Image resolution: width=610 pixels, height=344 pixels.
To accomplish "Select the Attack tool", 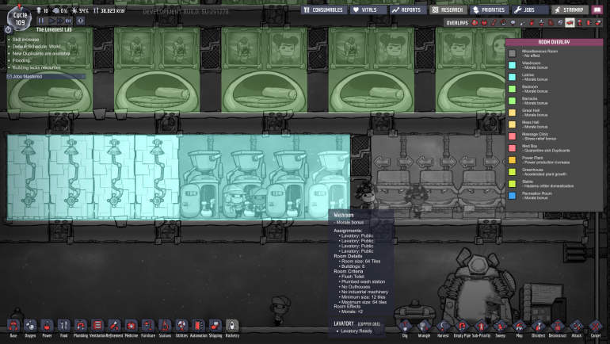I will (x=577, y=326).
